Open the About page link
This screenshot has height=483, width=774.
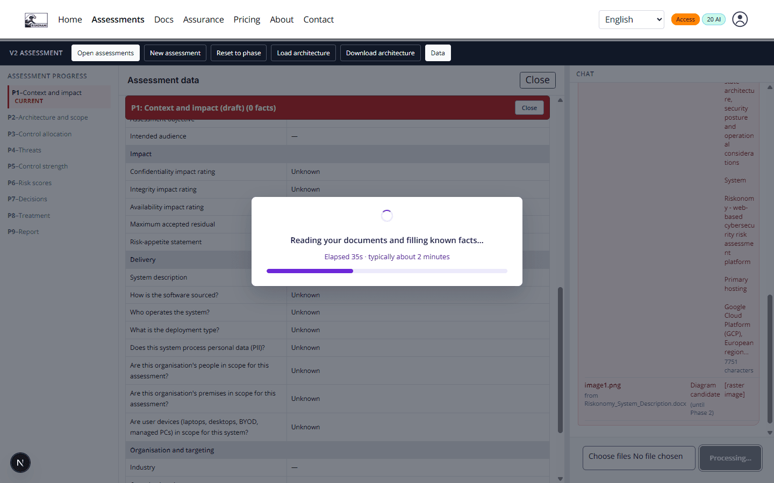282,20
